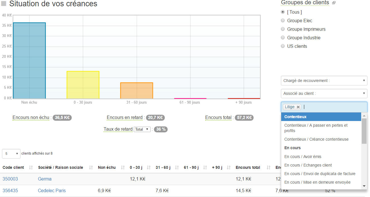Select the Groupe Elec radio button

[x=283, y=20]
